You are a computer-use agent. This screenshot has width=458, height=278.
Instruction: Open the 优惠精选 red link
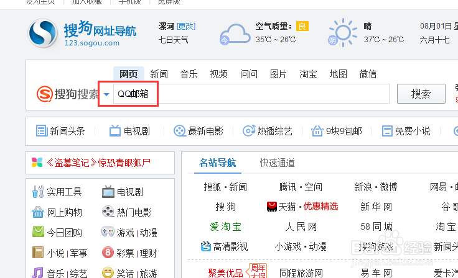[x=320, y=206]
